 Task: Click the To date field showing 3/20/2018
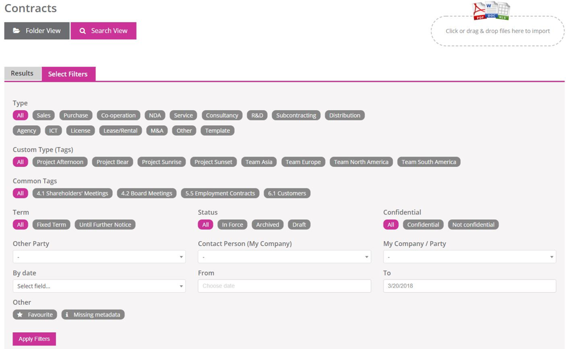click(x=469, y=285)
